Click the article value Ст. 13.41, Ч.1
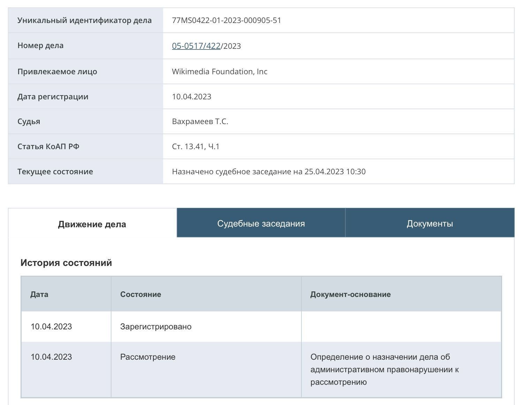Viewport: 522px width, 405px height. (195, 146)
